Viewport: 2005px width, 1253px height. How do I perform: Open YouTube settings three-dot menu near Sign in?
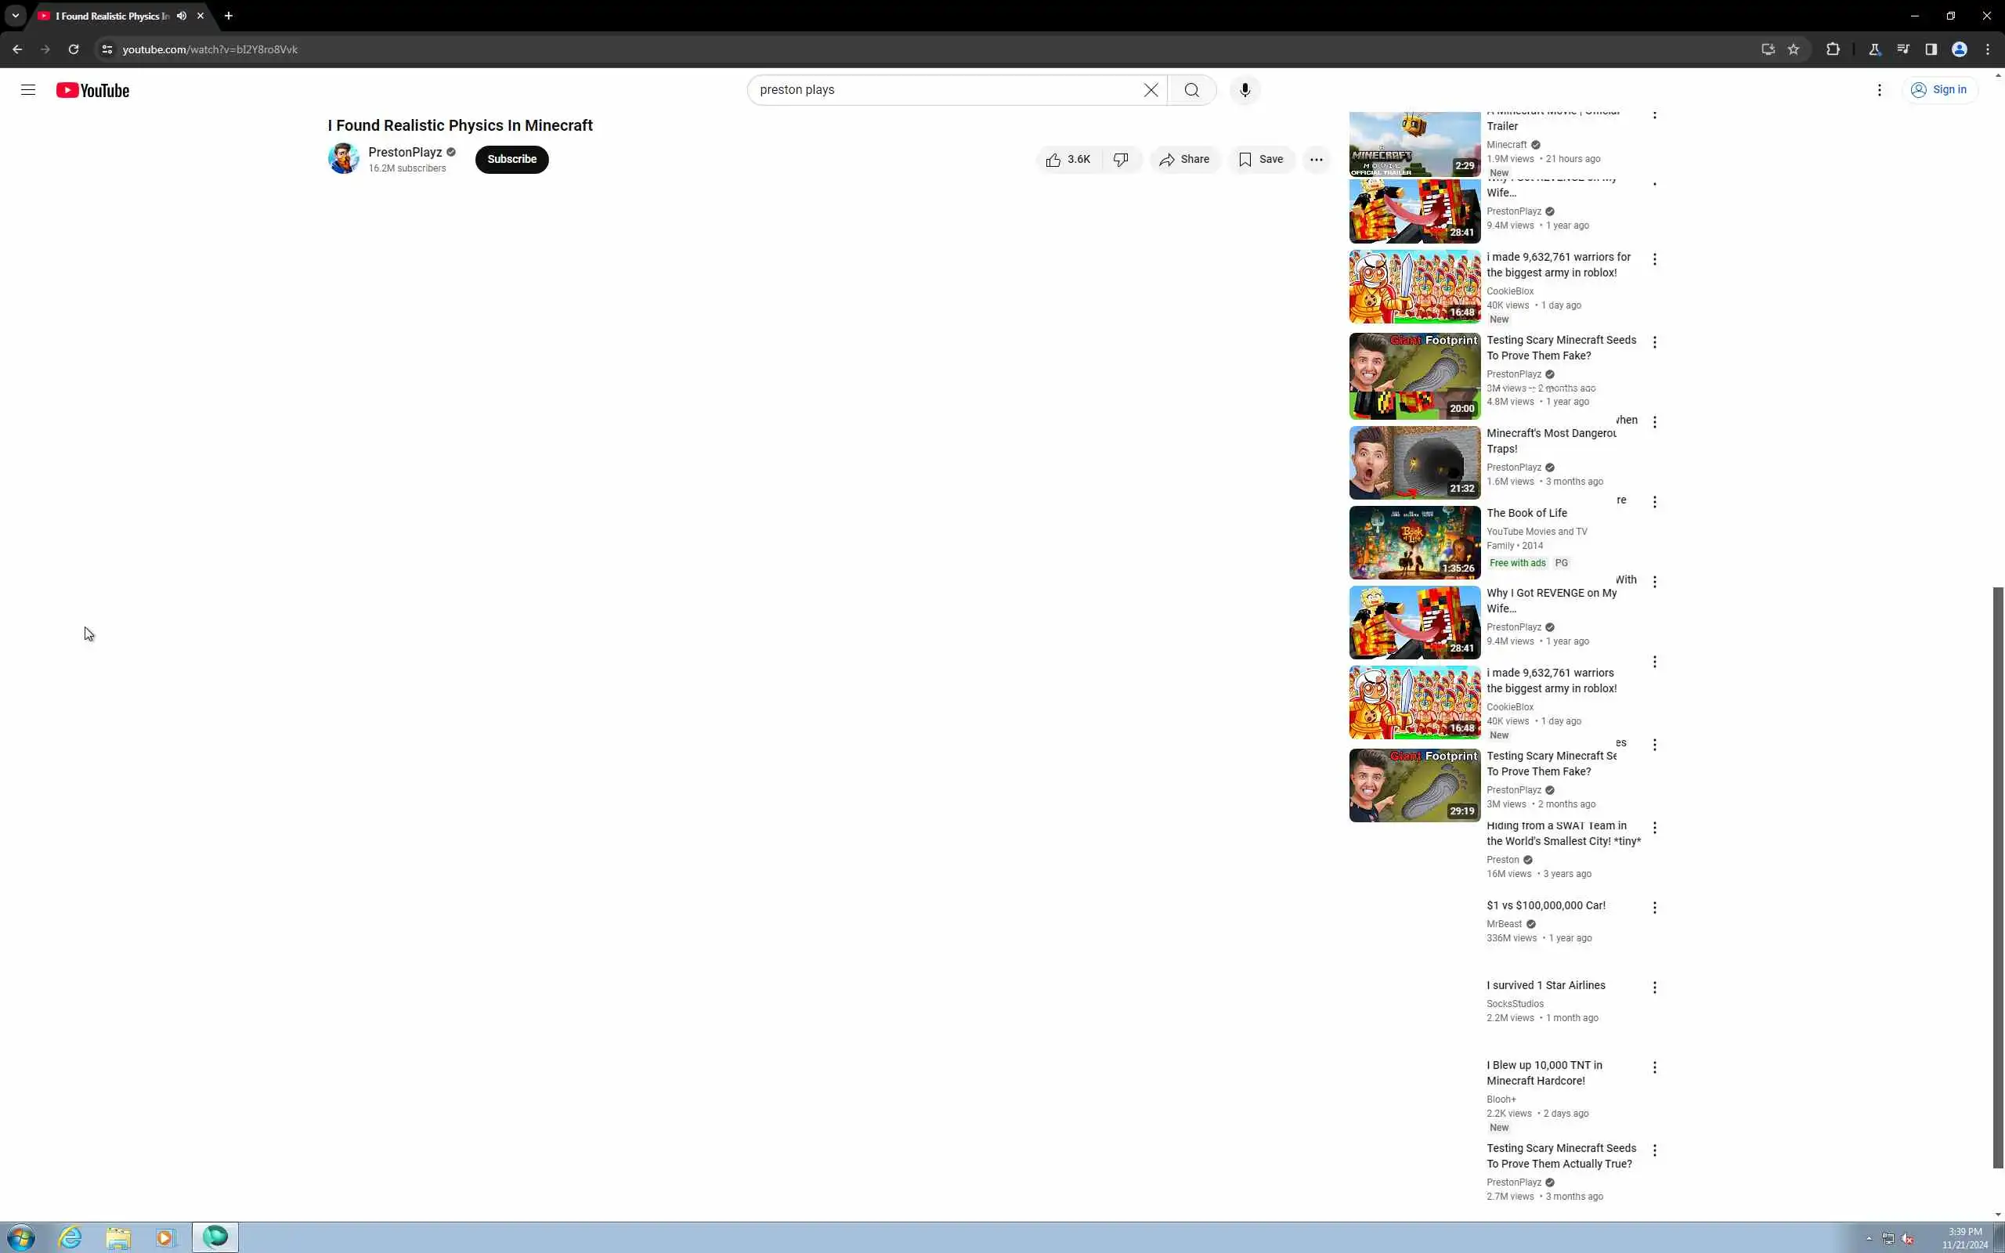[x=1879, y=89]
